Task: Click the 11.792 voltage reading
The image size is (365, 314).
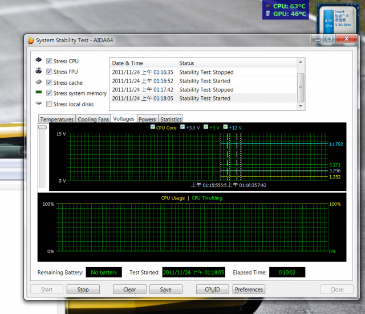Action: (336, 144)
